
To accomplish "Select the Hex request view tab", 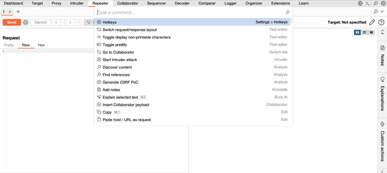I will pyautogui.click(x=41, y=45).
